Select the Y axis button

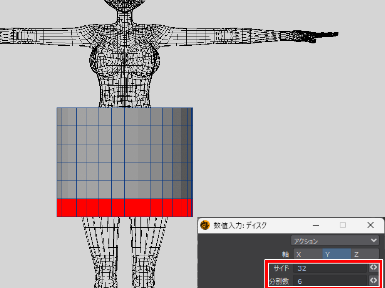336,255
